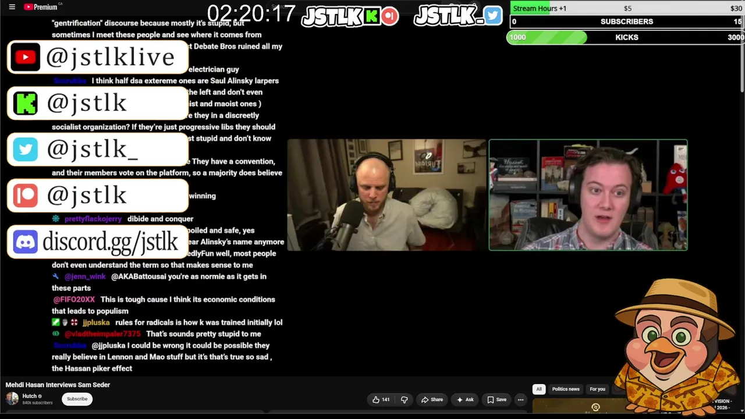The width and height of the screenshot is (745, 419).
Task: Click the green KICKS goal progress bar
Action: click(x=626, y=37)
